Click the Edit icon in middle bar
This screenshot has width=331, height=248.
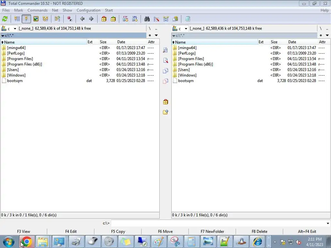point(165,60)
